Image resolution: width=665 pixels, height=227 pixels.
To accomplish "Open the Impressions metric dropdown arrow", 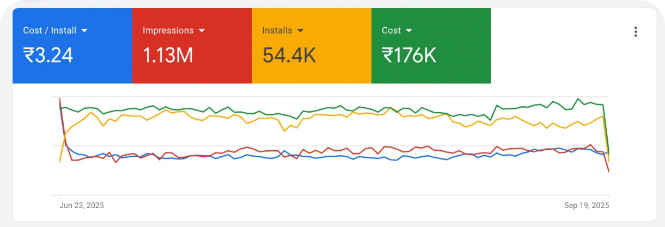I will coord(202,31).
